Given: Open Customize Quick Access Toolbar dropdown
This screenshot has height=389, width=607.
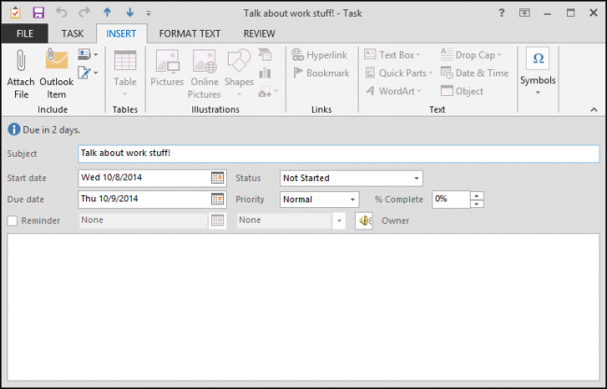Looking at the screenshot, I should pos(148,13).
